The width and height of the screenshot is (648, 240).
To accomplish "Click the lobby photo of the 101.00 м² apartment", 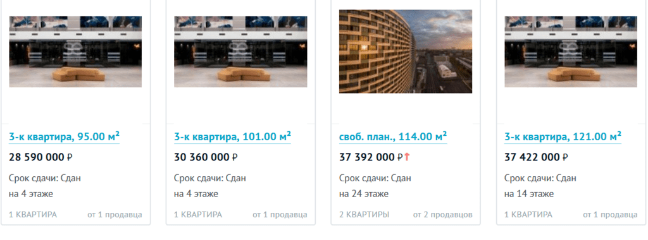I will (240, 52).
